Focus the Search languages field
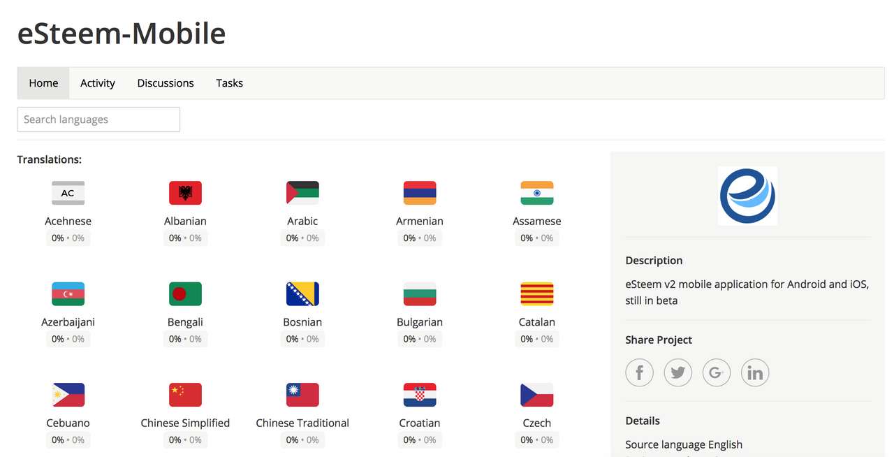This screenshot has height=457, width=894. [98, 119]
